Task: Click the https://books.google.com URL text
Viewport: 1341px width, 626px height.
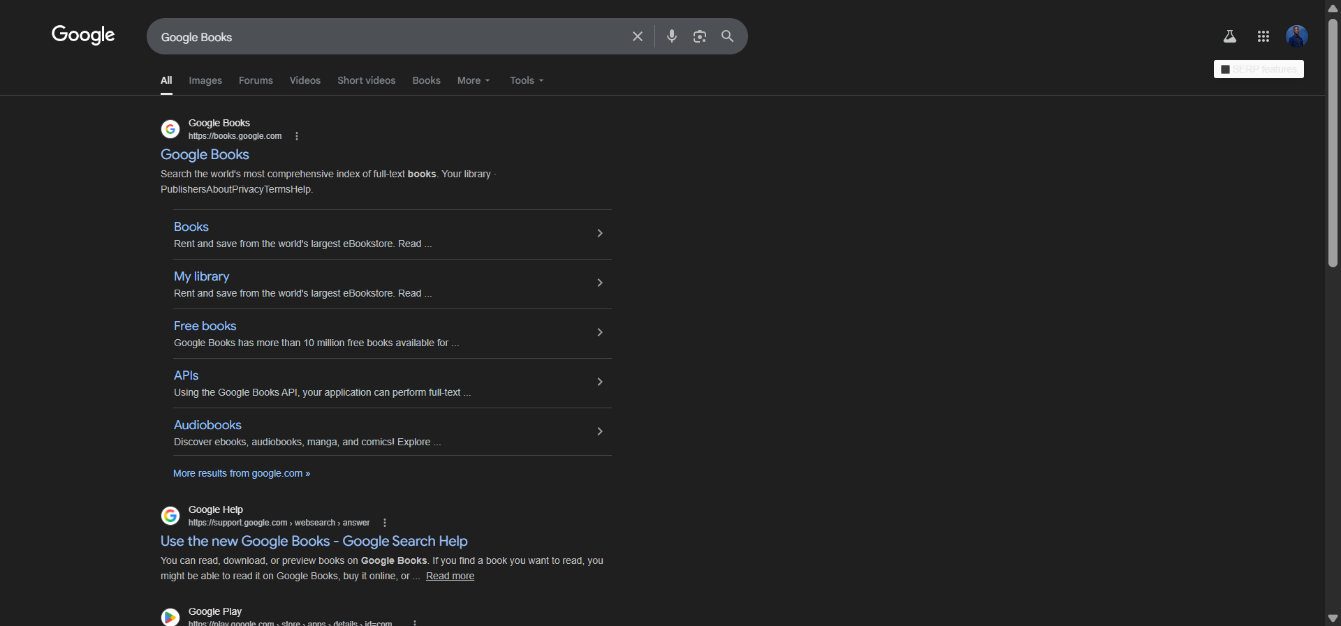Action: tap(235, 136)
